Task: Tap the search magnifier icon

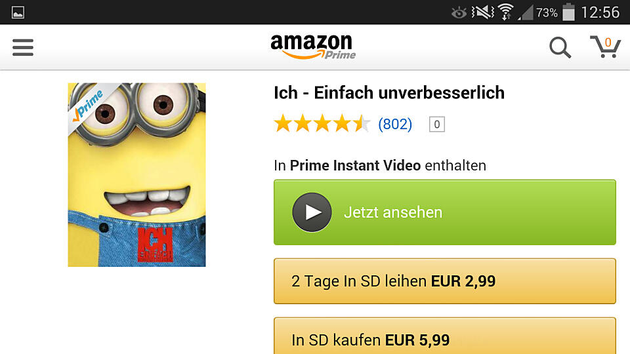Action: pos(560,47)
